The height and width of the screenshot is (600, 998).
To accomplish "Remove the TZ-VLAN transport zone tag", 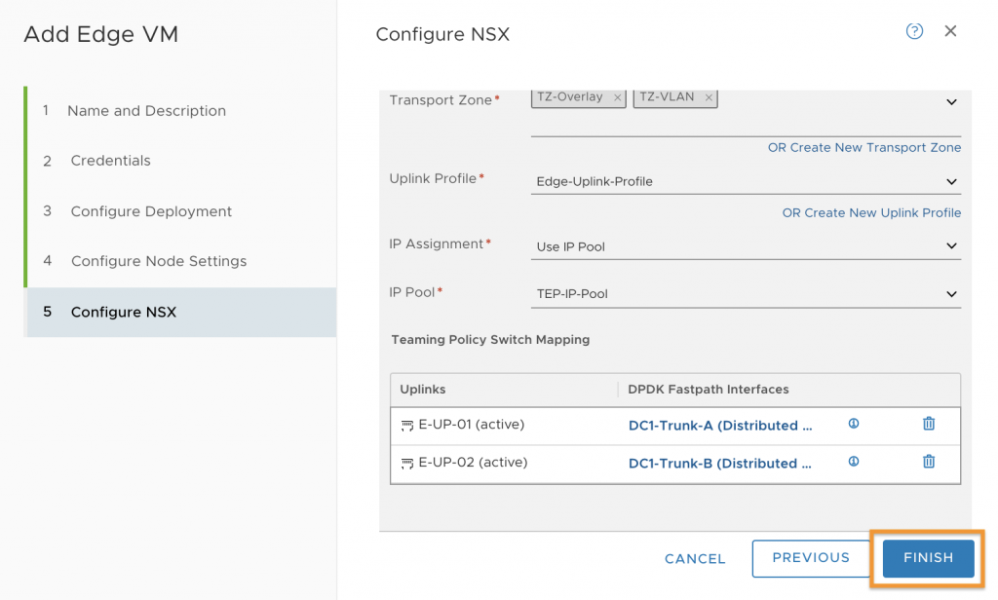I will [x=708, y=97].
